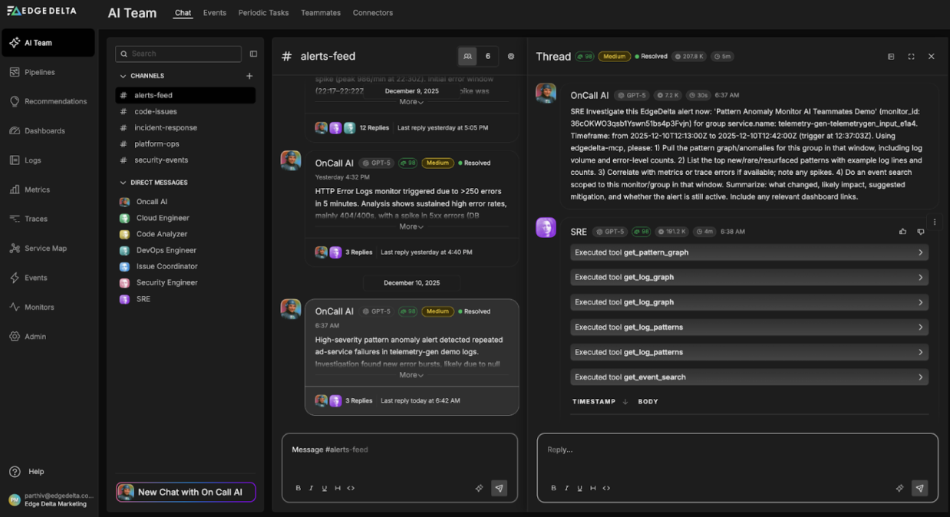The image size is (950, 517).
Task: Switch to the Teammates tab
Action: coord(320,13)
